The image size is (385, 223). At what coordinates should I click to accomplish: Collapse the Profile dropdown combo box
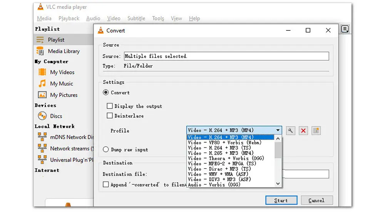pyautogui.click(x=234, y=130)
